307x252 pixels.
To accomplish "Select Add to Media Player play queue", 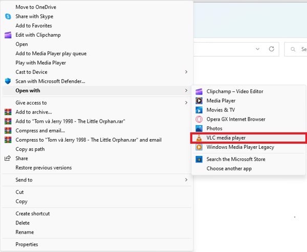I will tap(51, 54).
